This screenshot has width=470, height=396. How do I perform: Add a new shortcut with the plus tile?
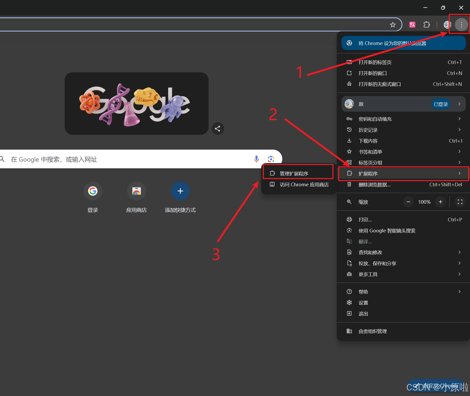tap(180, 191)
